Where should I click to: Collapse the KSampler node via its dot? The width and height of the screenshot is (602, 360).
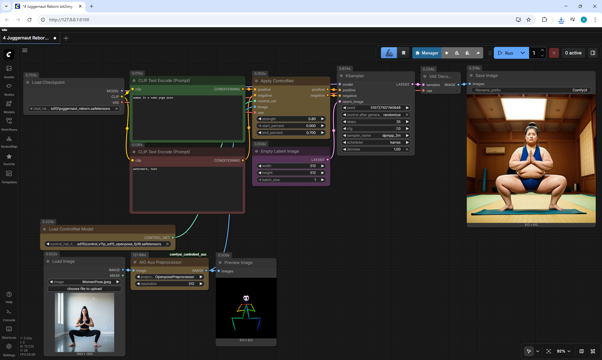pyautogui.click(x=341, y=76)
